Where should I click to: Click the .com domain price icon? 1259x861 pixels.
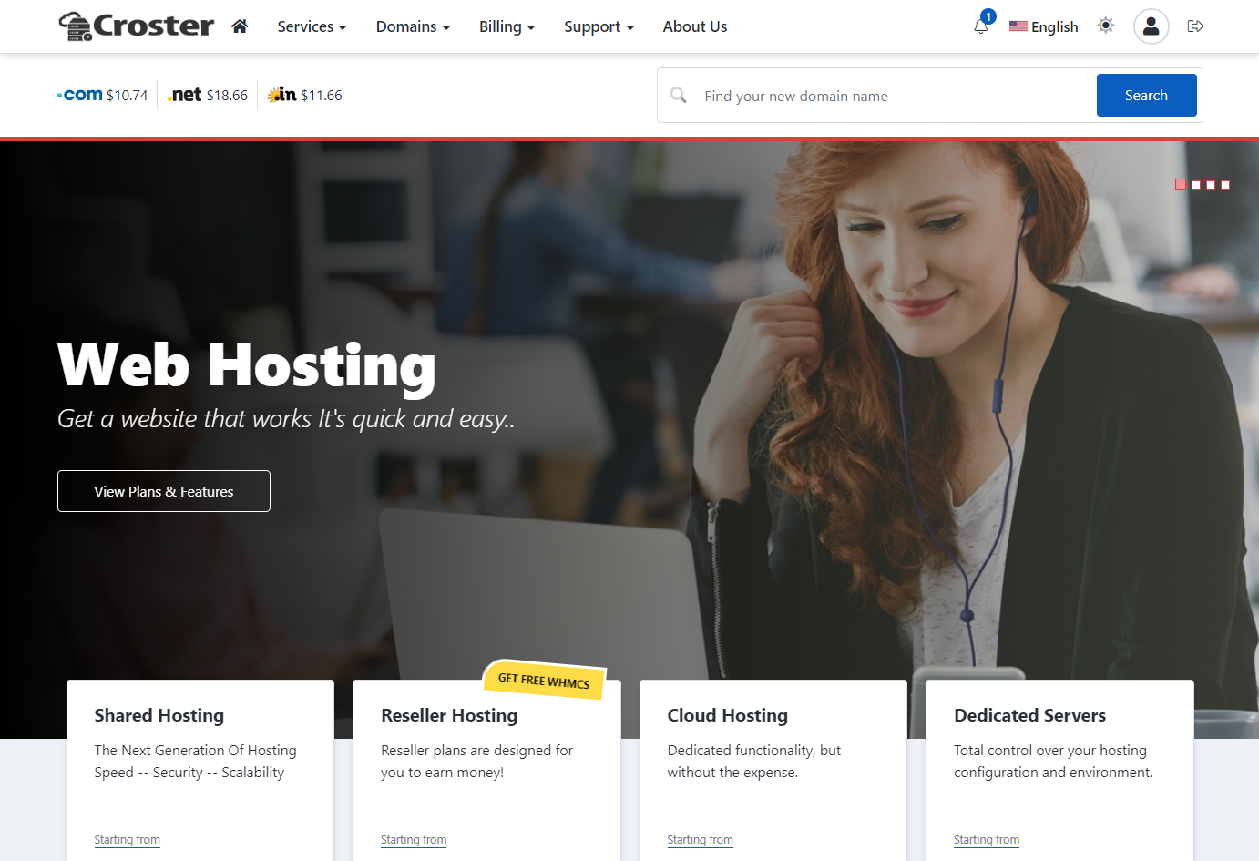tap(80, 95)
